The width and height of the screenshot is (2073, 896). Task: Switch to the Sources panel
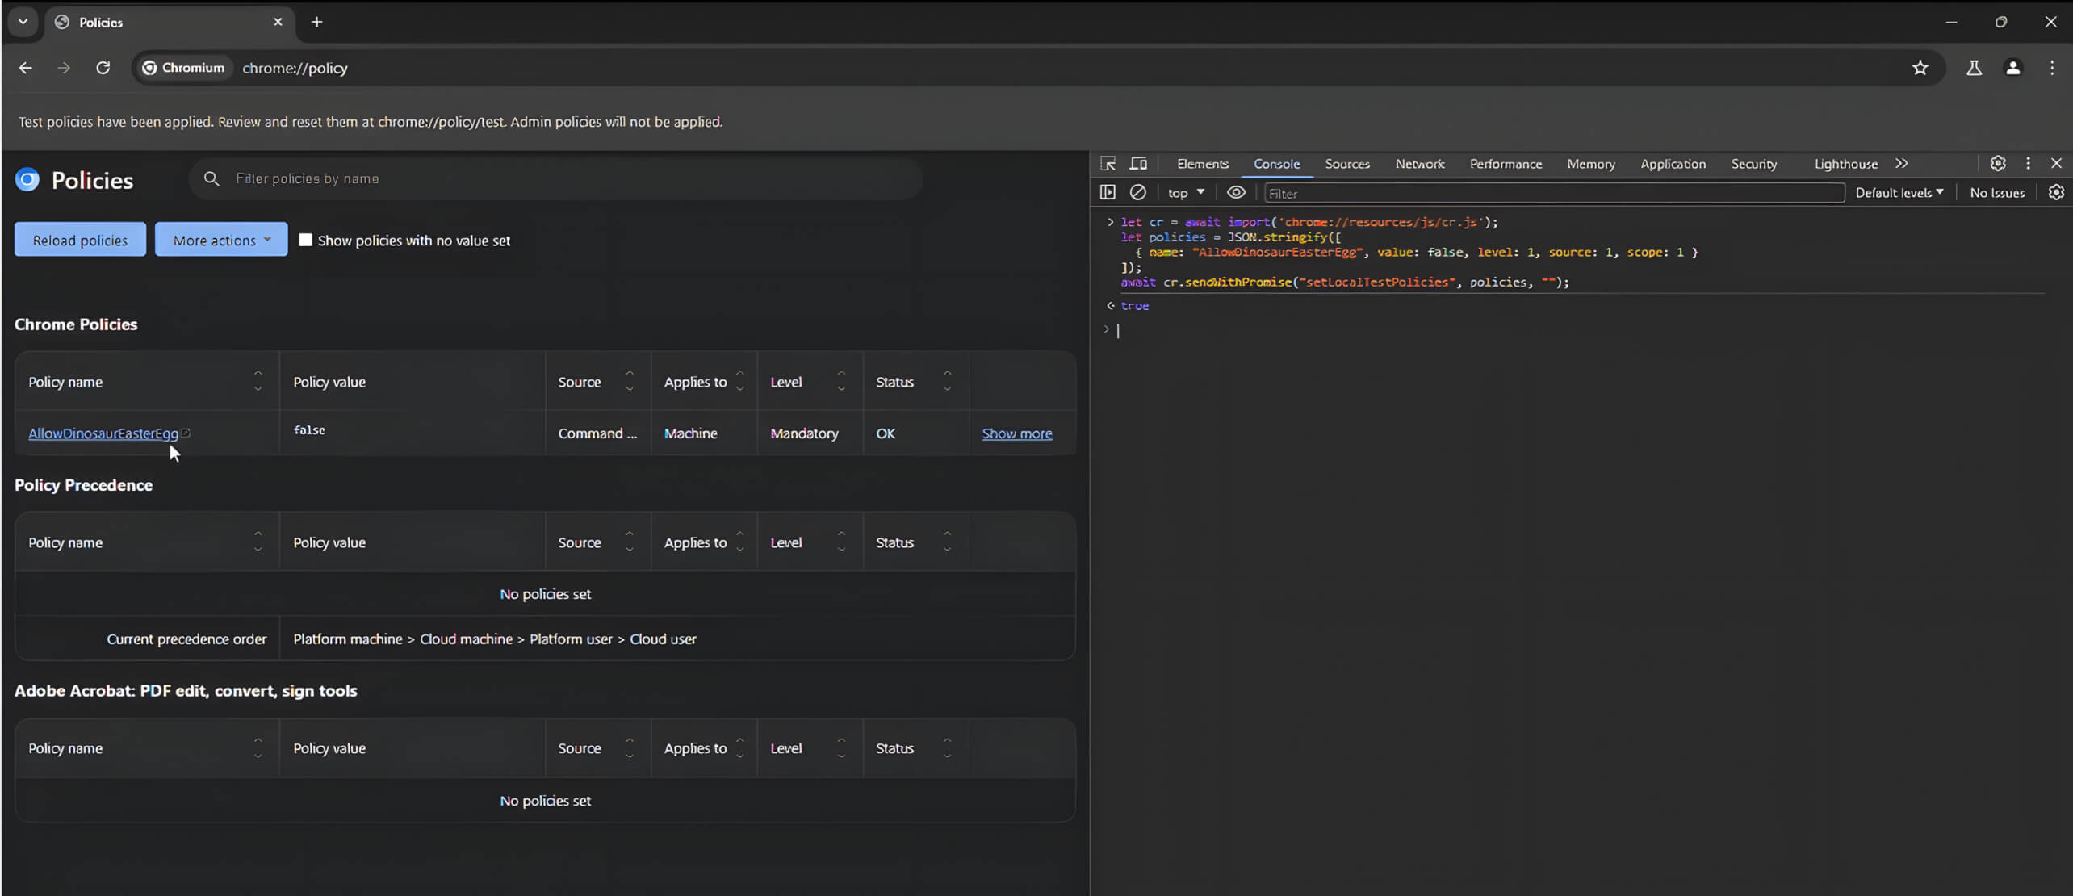(1346, 163)
